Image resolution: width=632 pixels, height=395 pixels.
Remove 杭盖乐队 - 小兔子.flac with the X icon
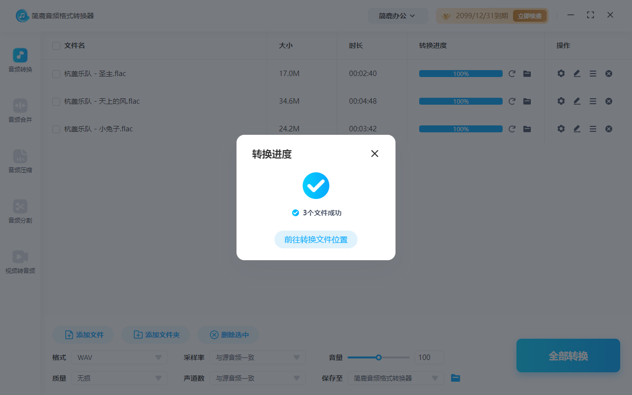click(608, 129)
